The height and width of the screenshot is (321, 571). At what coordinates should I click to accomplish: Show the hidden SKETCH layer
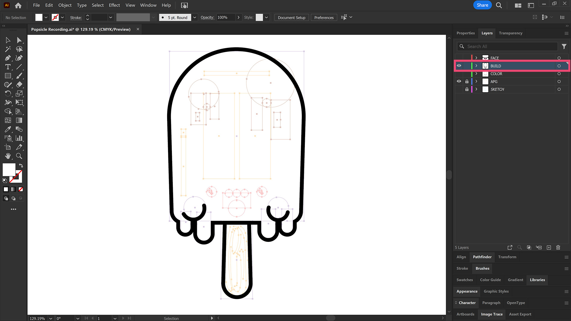459,89
